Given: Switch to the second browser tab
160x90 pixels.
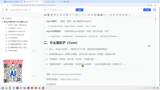Looking at the screenshot, I should coord(33,2).
